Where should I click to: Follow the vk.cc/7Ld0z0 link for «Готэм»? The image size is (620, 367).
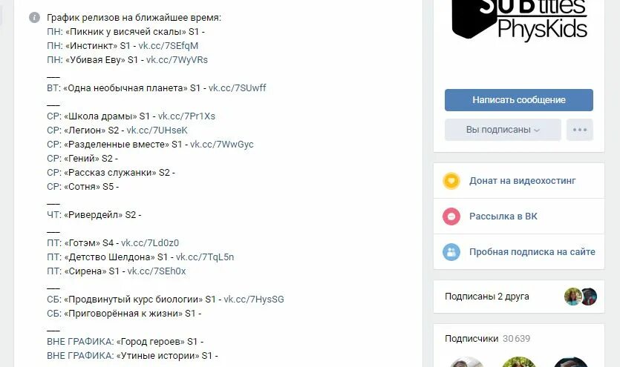[150, 243]
